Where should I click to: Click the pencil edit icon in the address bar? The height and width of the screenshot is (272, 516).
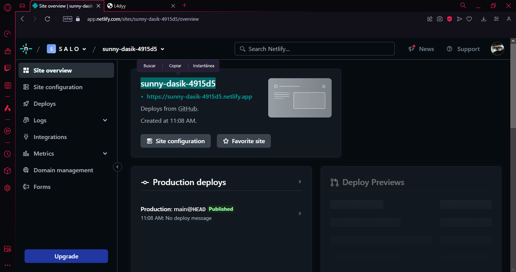click(430, 19)
